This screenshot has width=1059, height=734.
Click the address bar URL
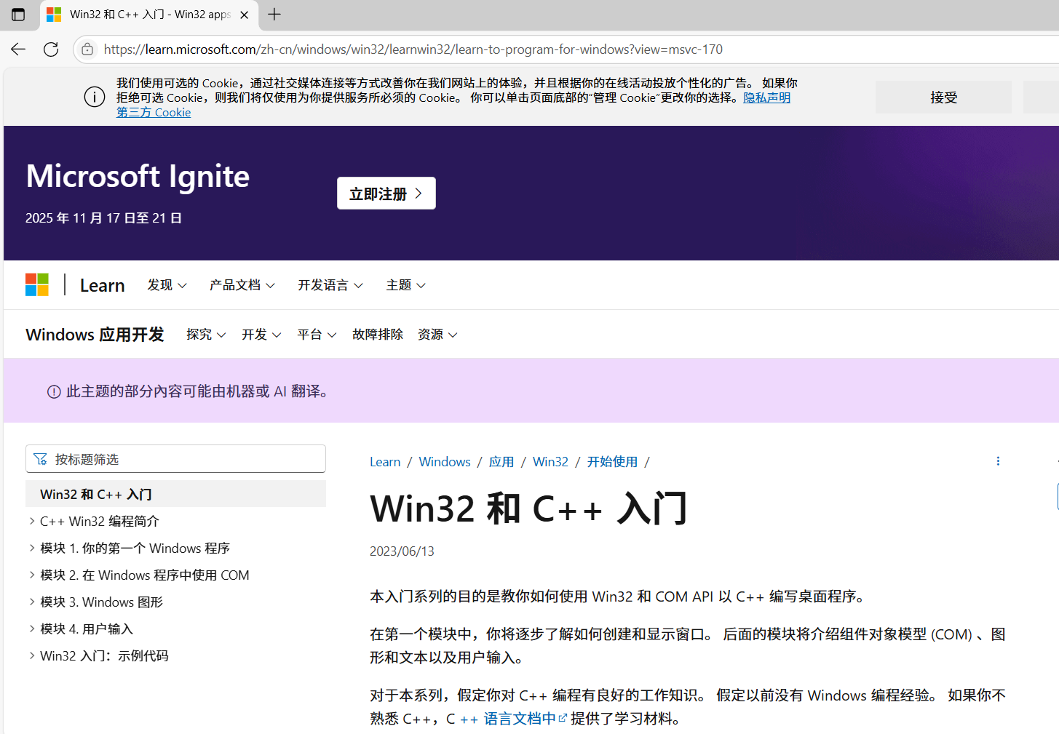413,49
